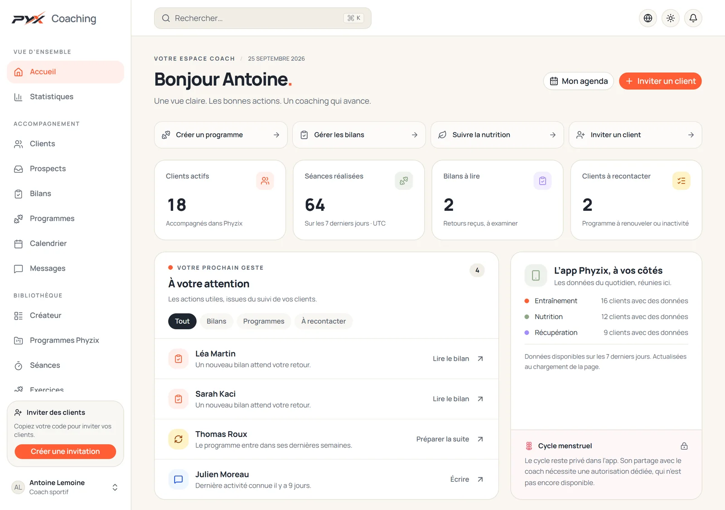Image resolution: width=725 pixels, height=510 pixels.
Task: Select the Bilans filter tab
Action: (x=216, y=321)
